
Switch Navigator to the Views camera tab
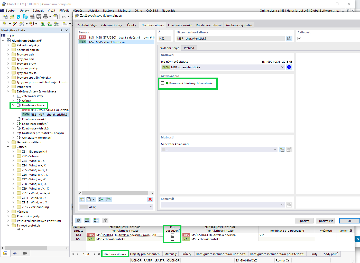(25, 253)
